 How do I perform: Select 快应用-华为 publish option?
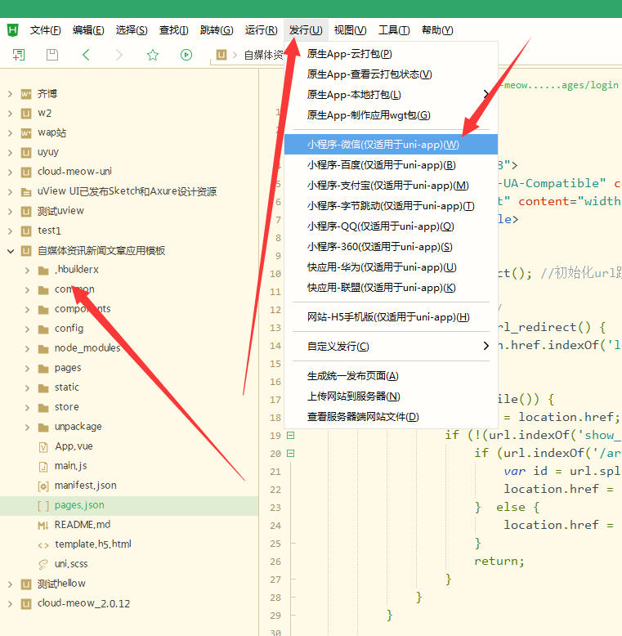(391, 267)
